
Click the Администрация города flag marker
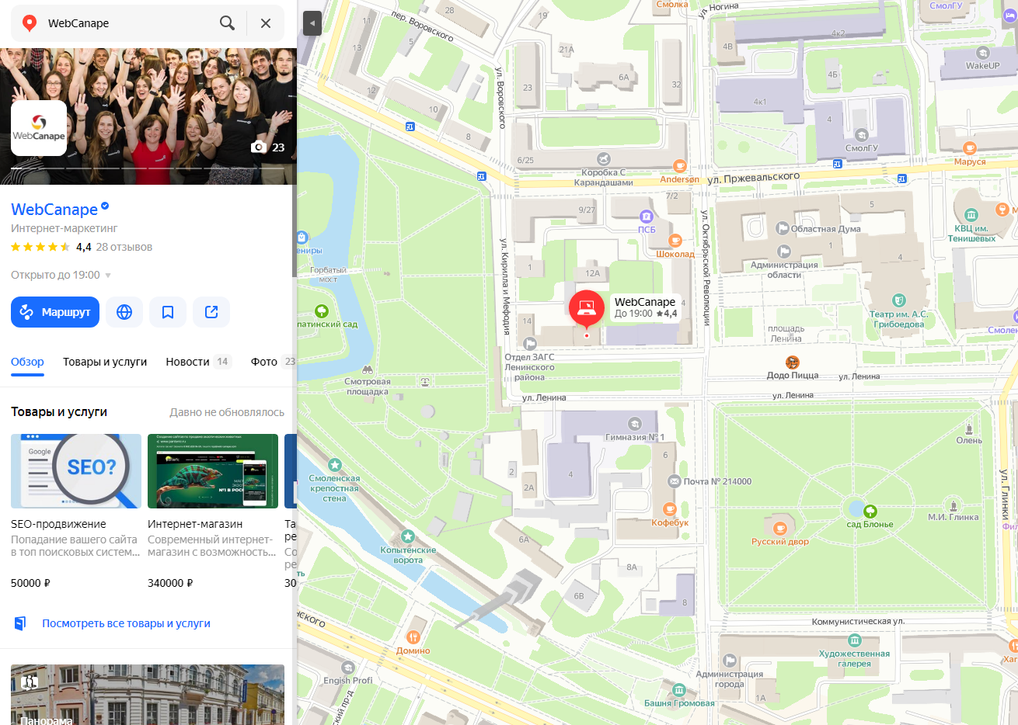[x=730, y=661]
